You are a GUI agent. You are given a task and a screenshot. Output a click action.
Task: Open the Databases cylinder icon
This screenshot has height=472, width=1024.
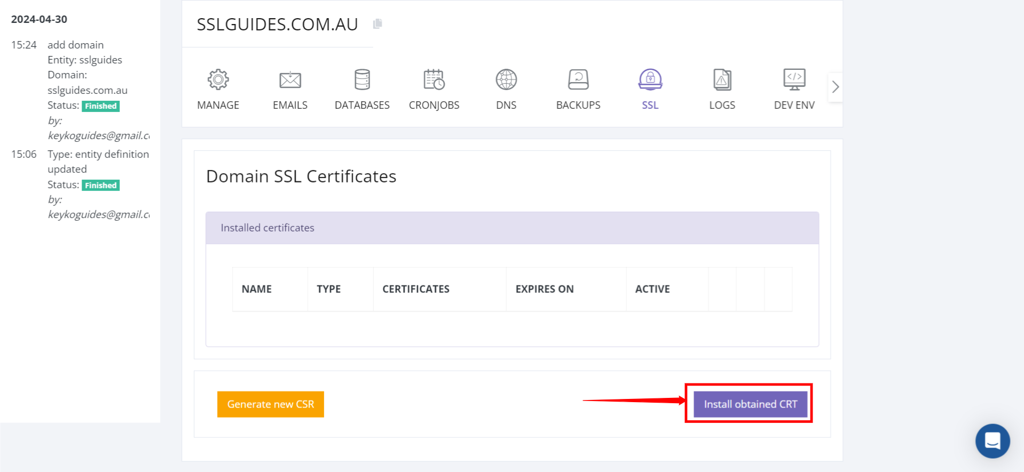coord(362,80)
